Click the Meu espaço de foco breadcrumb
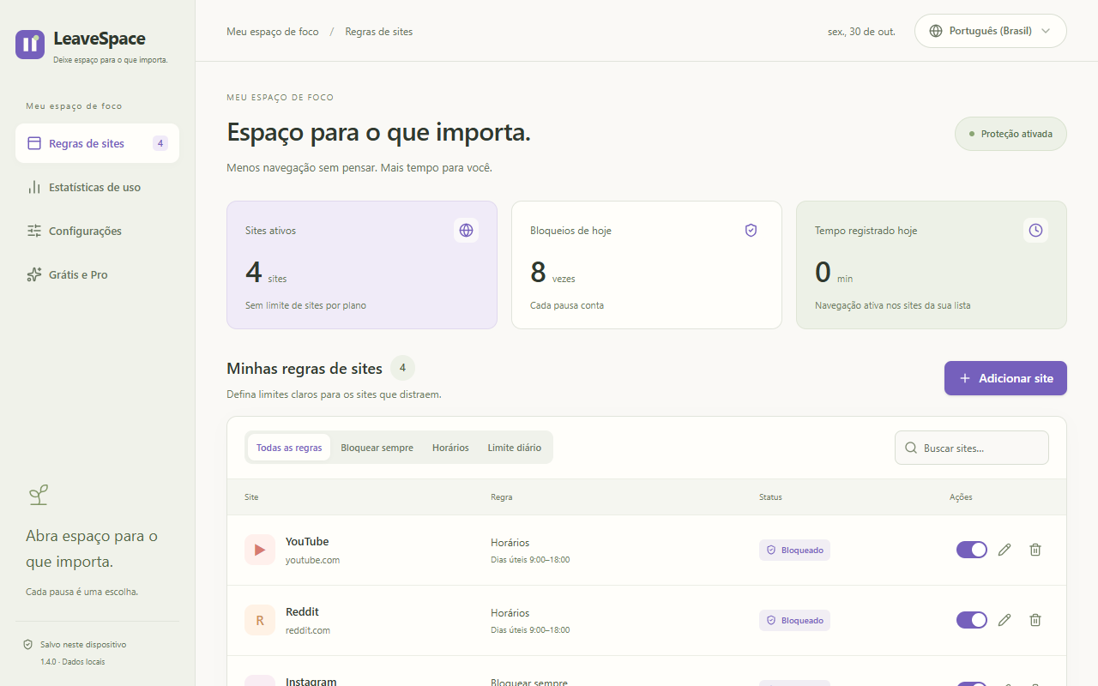The height and width of the screenshot is (686, 1098). click(x=273, y=32)
